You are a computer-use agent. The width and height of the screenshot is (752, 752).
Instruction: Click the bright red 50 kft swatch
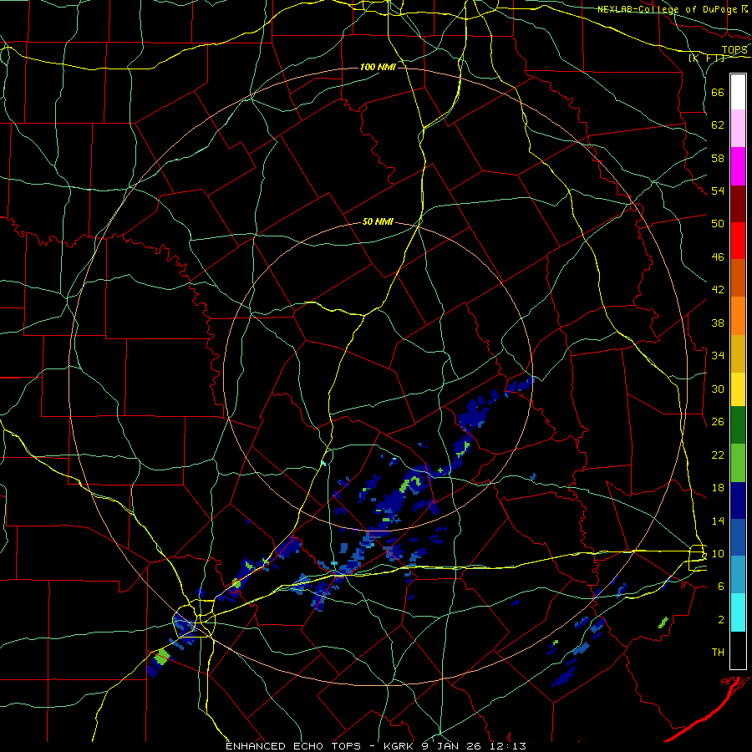(x=738, y=241)
